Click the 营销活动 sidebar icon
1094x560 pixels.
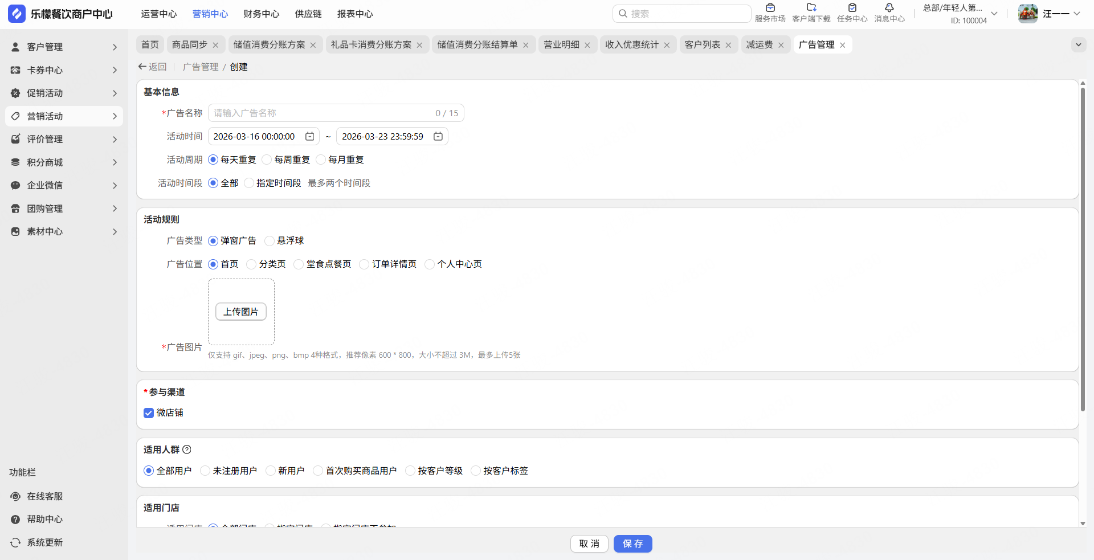tap(15, 116)
